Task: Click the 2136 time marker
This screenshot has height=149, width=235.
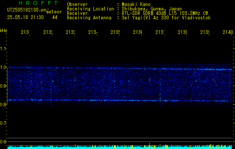Action: pyautogui.click(x=138, y=32)
